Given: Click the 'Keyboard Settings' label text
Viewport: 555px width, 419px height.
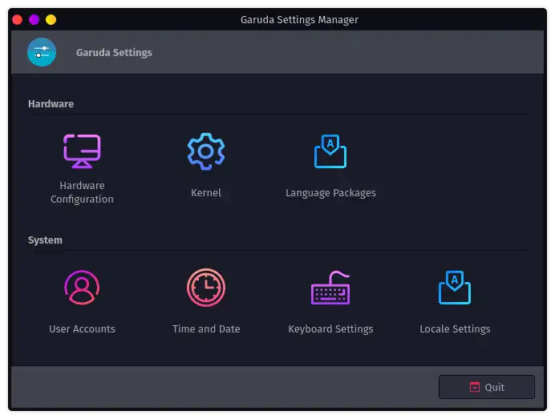Looking at the screenshot, I should [x=330, y=329].
